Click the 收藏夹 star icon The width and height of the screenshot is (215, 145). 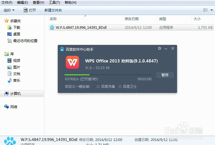[x=6, y=21]
